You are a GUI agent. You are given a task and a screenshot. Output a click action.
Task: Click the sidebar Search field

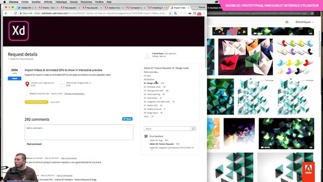coord(167,128)
